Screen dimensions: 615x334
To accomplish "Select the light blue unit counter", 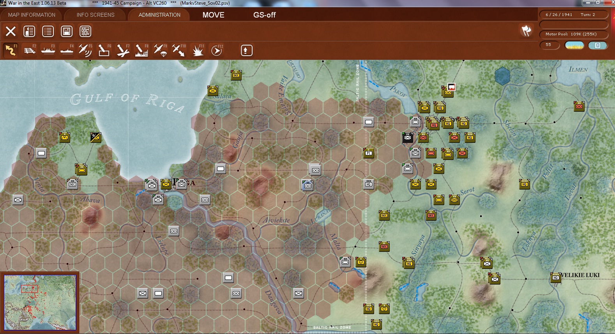I will pos(307,185).
